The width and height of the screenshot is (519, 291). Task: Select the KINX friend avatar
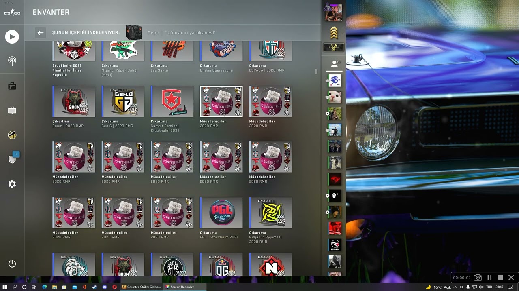point(335,245)
